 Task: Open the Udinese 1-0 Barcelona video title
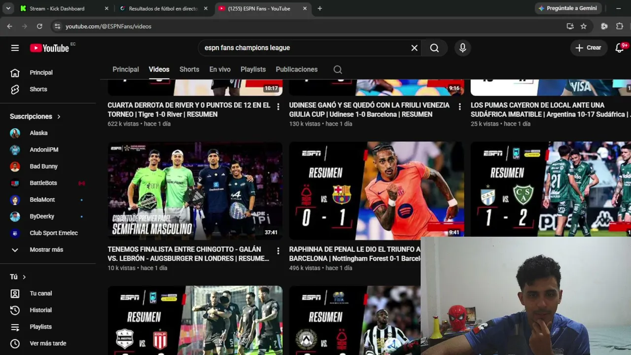click(x=369, y=109)
